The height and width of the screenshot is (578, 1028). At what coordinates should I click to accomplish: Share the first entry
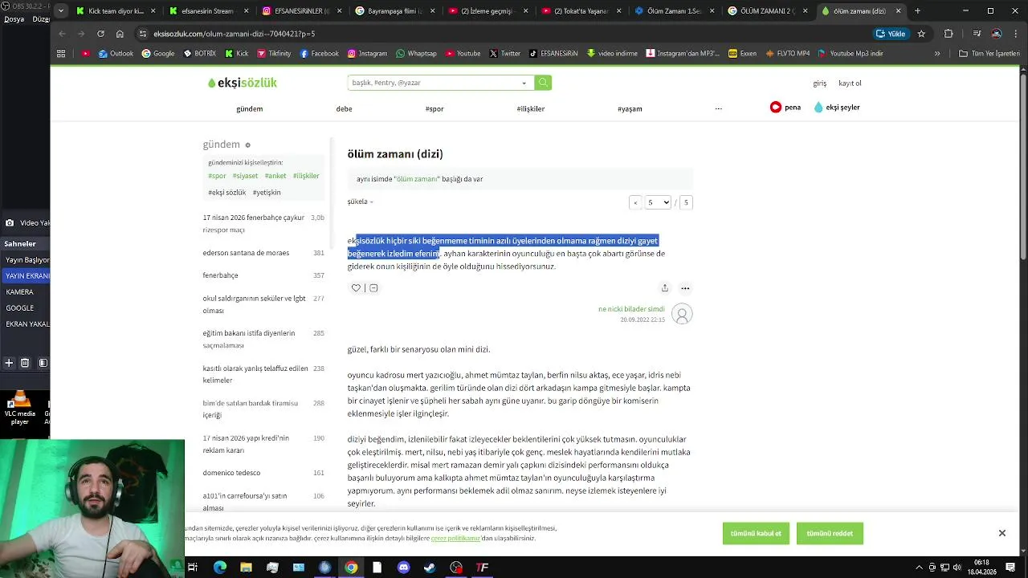click(x=665, y=288)
